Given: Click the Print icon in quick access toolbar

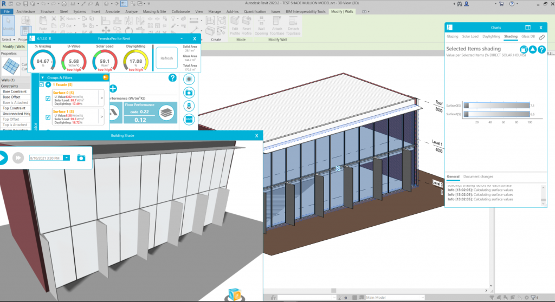Looking at the screenshot, I should tap(64, 4).
